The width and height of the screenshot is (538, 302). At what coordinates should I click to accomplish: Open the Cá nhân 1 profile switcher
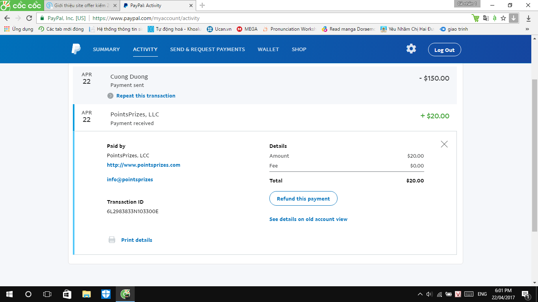468,4
